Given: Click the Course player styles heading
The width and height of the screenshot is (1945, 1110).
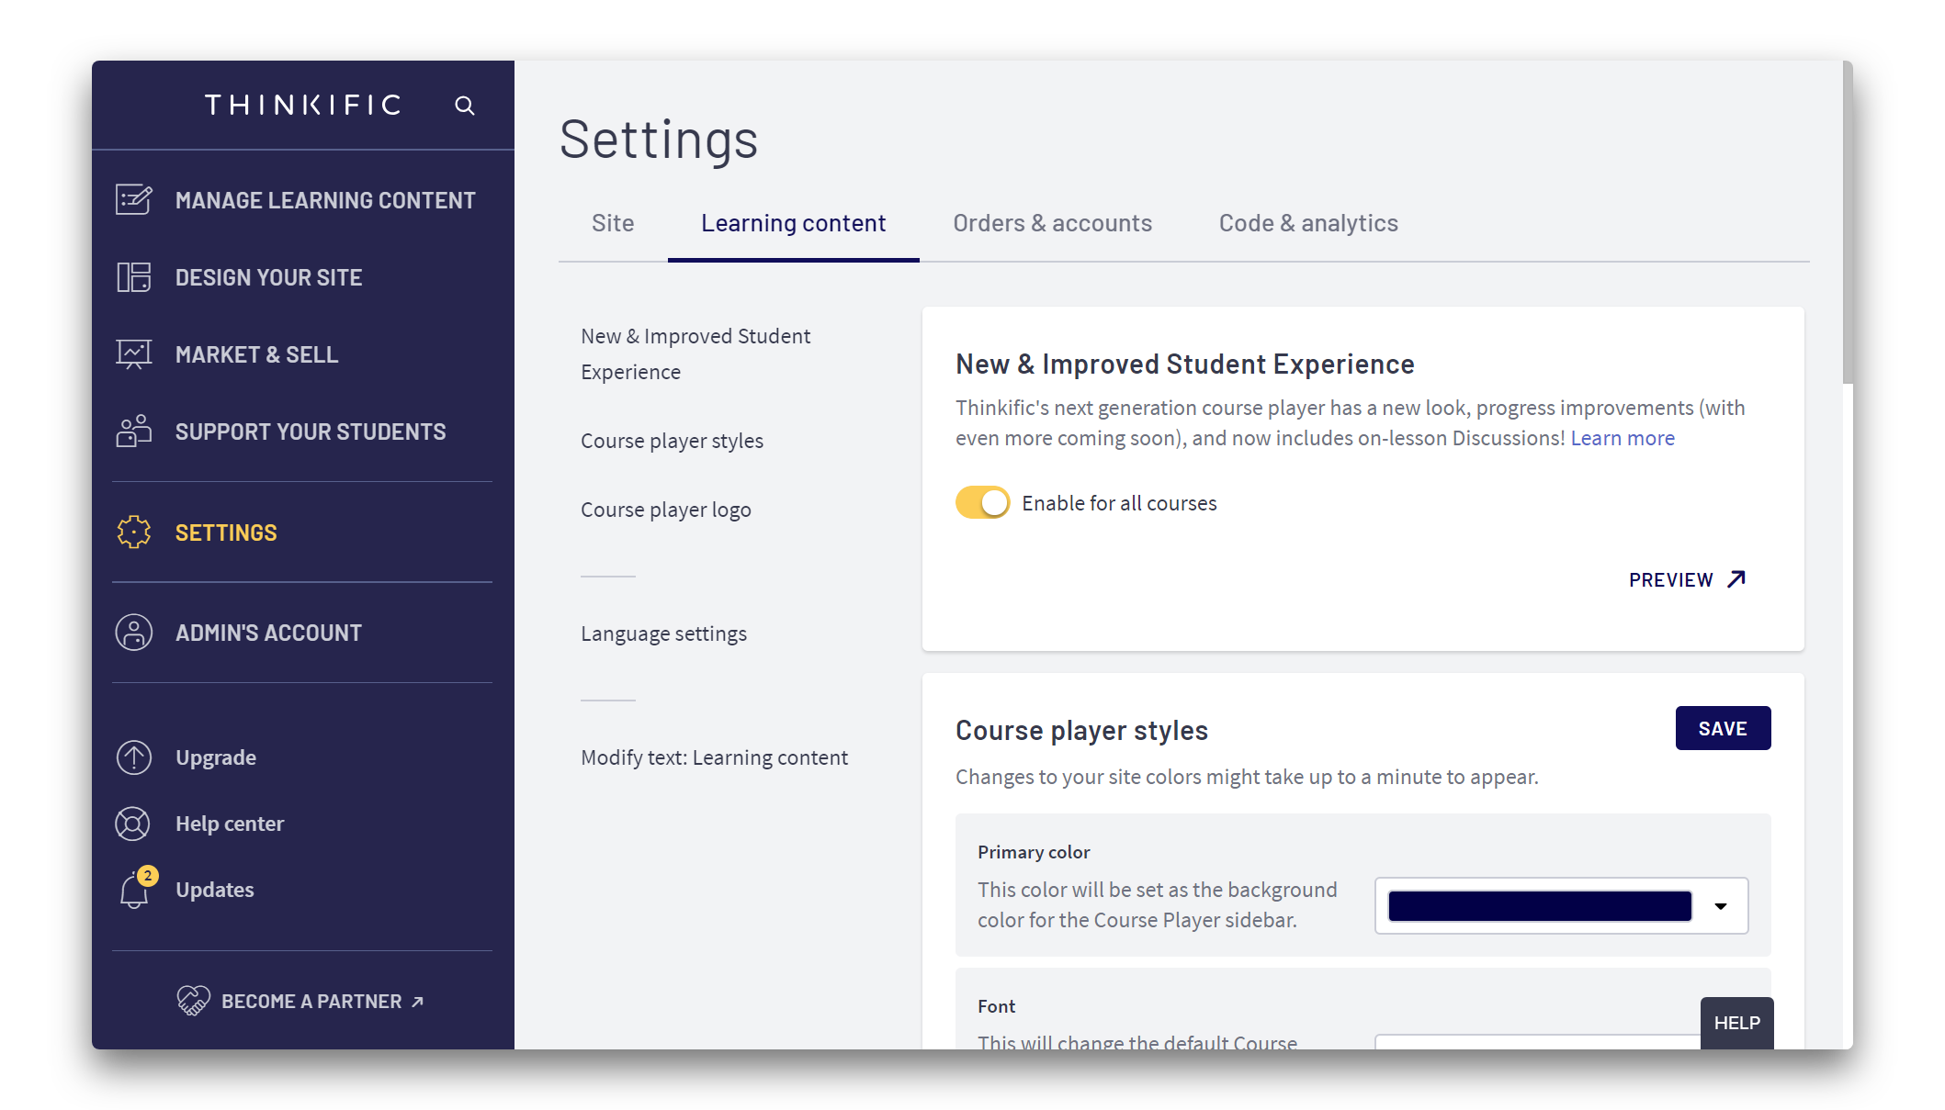Looking at the screenshot, I should [1081, 730].
